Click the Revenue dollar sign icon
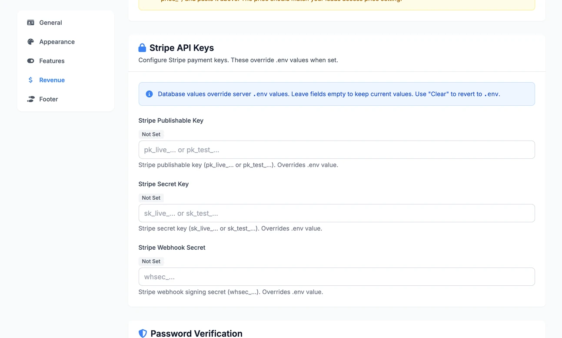 coord(30,80)
